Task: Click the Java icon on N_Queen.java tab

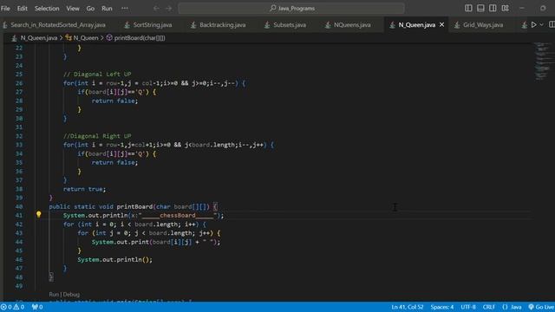Action: point(392,25)
